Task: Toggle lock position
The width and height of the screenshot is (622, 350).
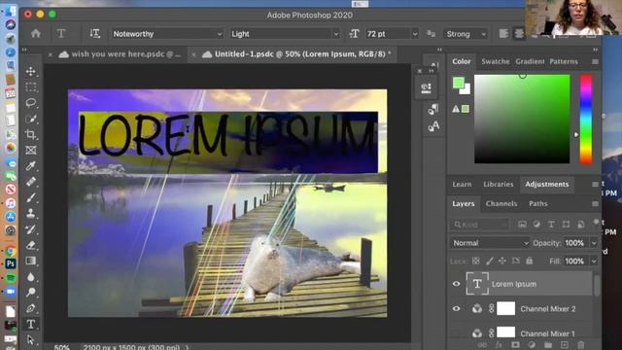Action: (x=502, y=261)
